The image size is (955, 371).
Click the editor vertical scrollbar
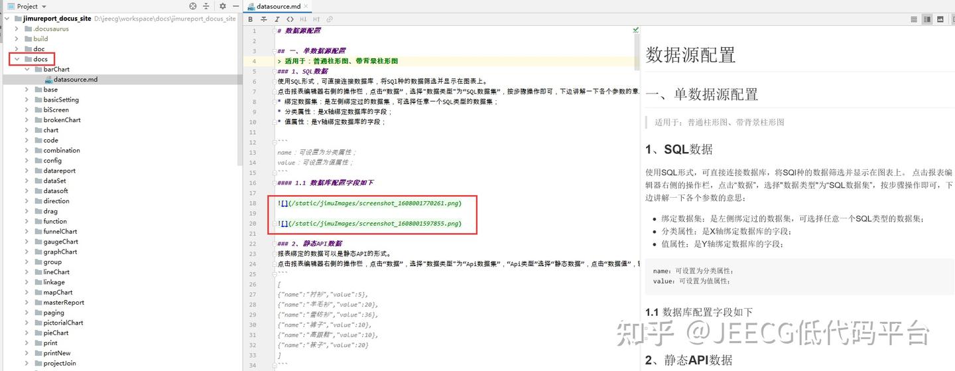[x=637, y=53]
